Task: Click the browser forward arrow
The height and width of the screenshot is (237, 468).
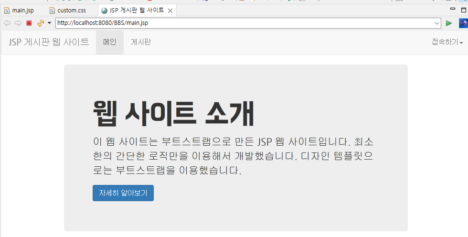Action: click(18, 23)
